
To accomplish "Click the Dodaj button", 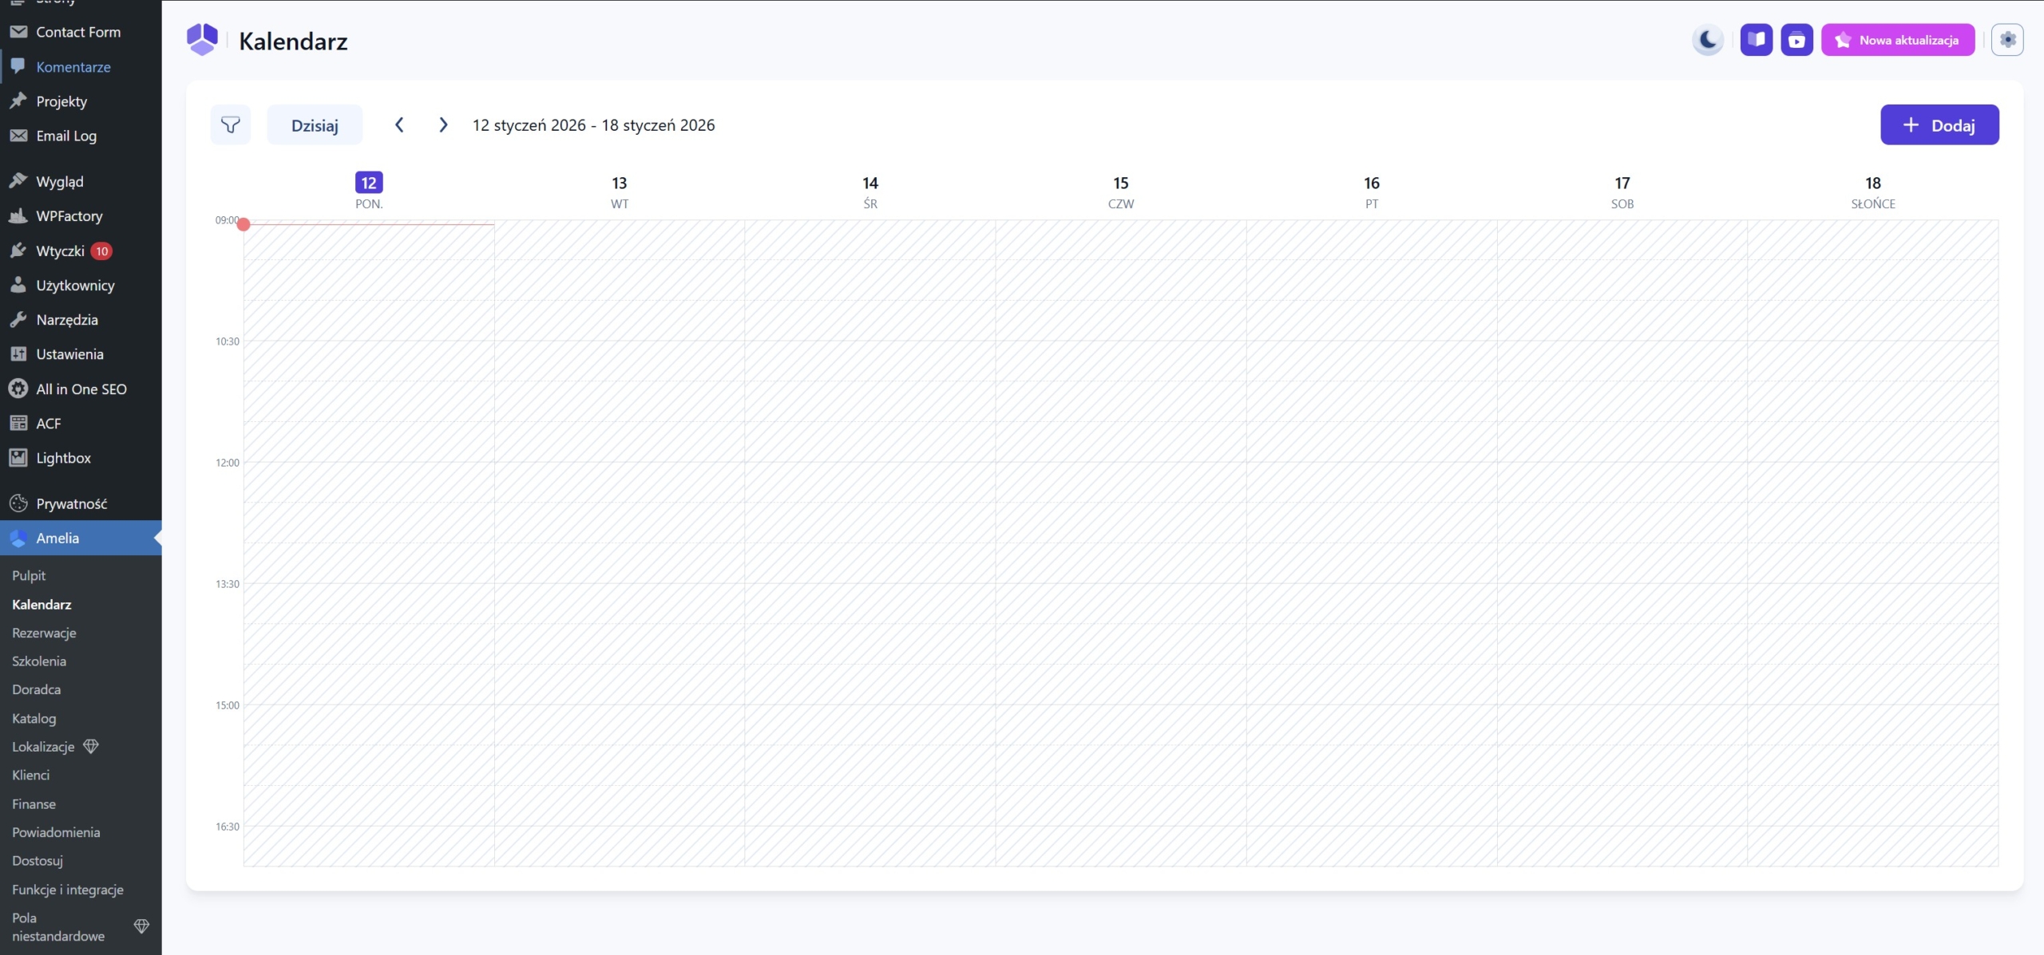I will 1939,124.
